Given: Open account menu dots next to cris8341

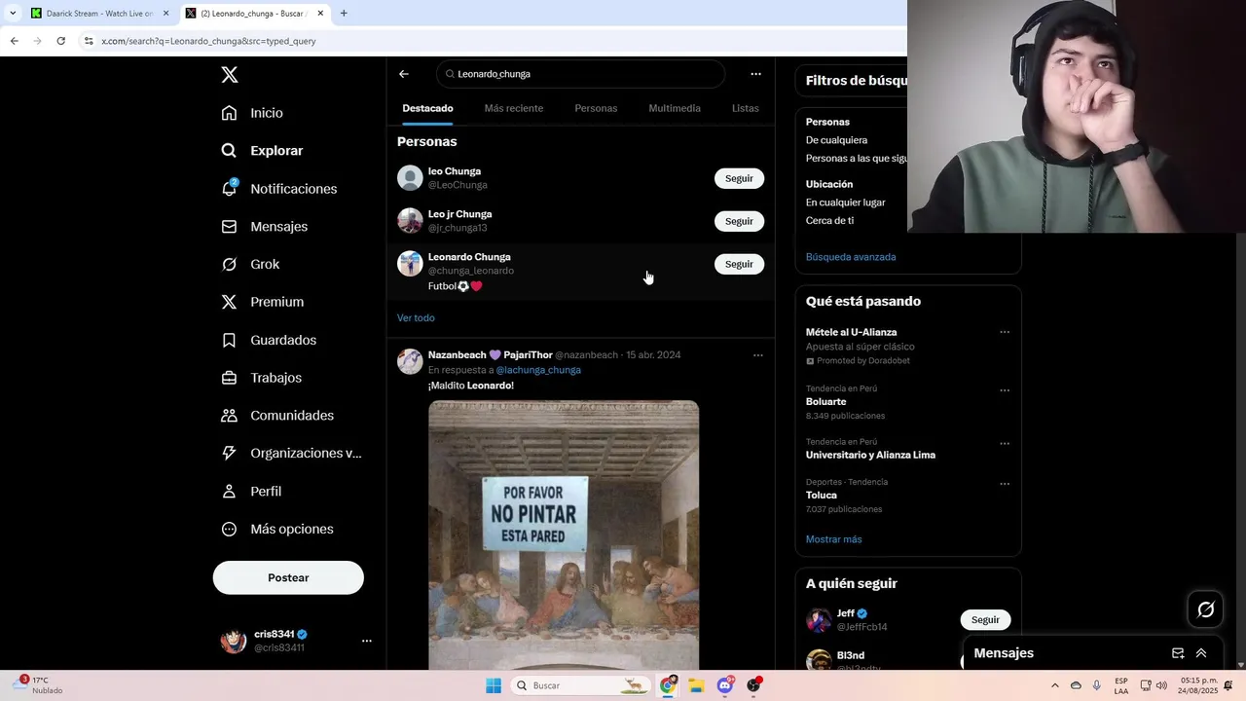Looking at the screenshot, I should tap(367, 641).
